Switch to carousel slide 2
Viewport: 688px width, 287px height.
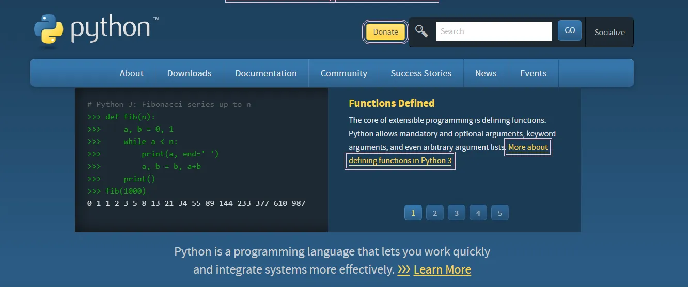435,213
